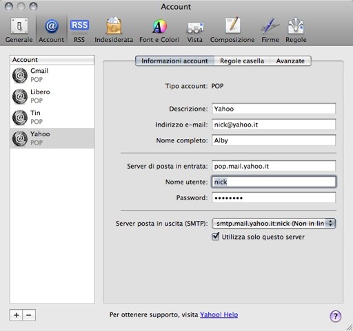The height and width of the screenshot is (331, 353).
Task: Click the Nome completo field
Action: point(274,140)
